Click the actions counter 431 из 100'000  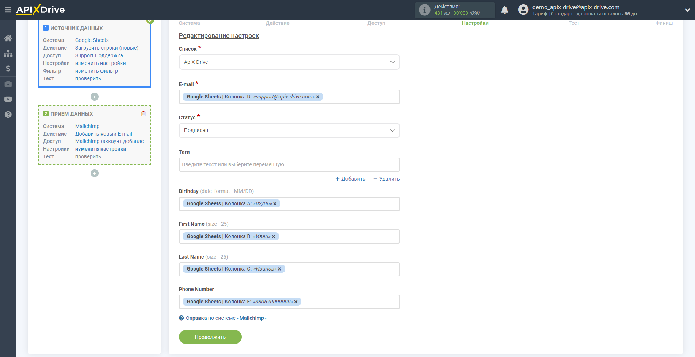click(x=457, y=13)
